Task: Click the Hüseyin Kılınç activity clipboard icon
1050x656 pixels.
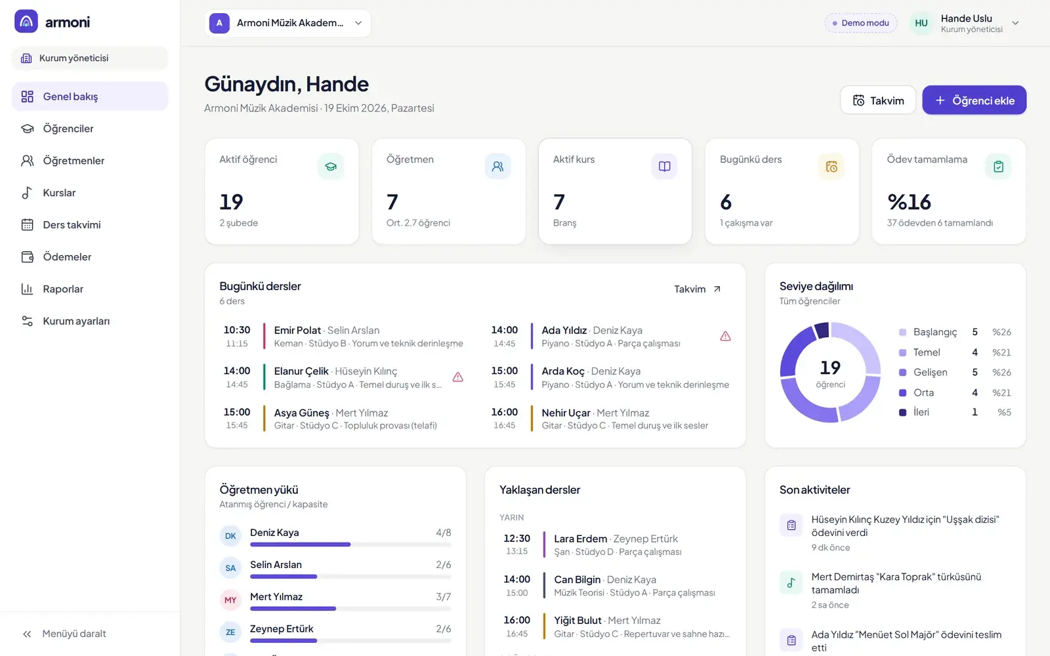Action: 791,525
